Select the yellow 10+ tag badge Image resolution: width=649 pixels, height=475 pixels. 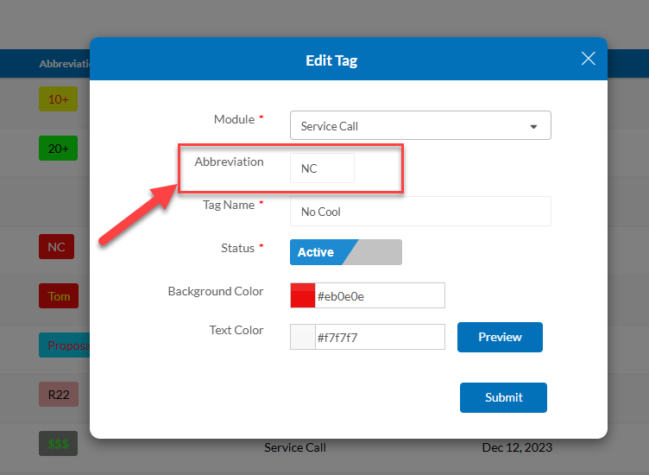click(58, 99)
